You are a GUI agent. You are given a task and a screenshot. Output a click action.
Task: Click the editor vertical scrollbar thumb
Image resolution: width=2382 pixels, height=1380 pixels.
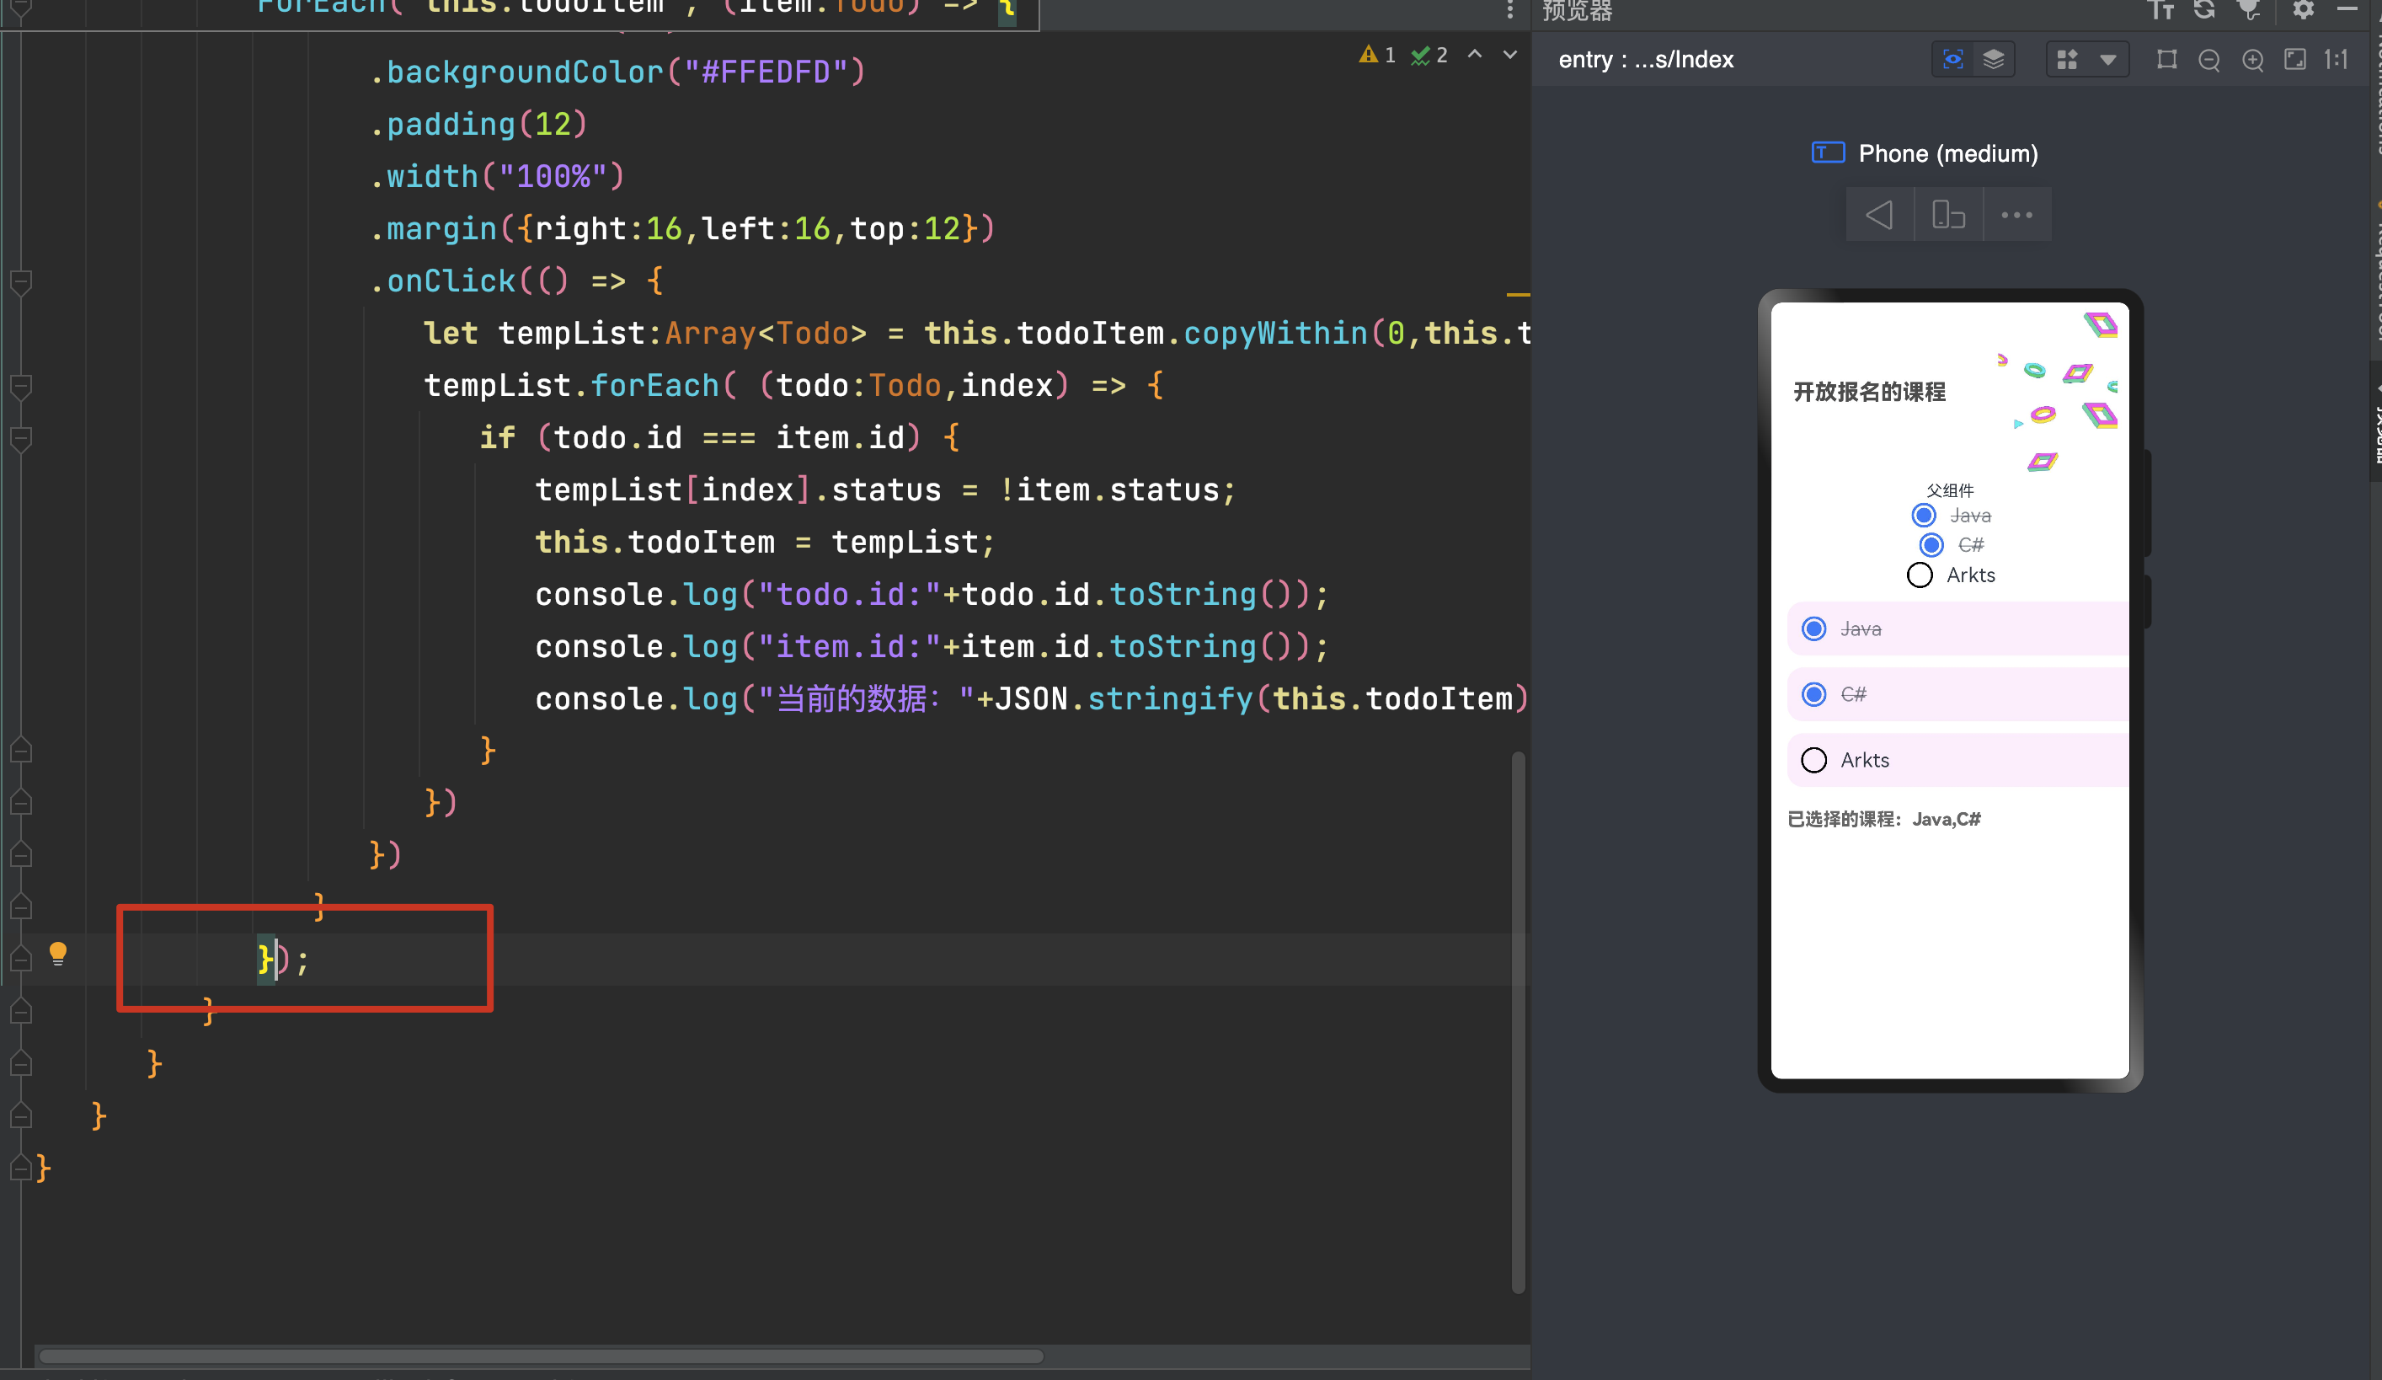pyautogui.click(x=1518, y=1022)
